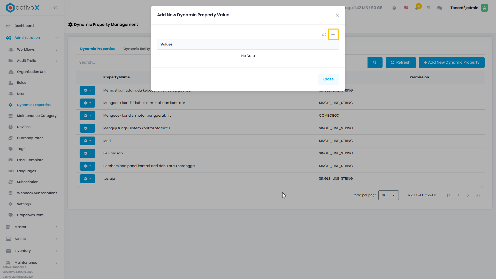Refresh the values list in dialog
The width and height of the screenshot is (496, 279).
pos(324,35)
